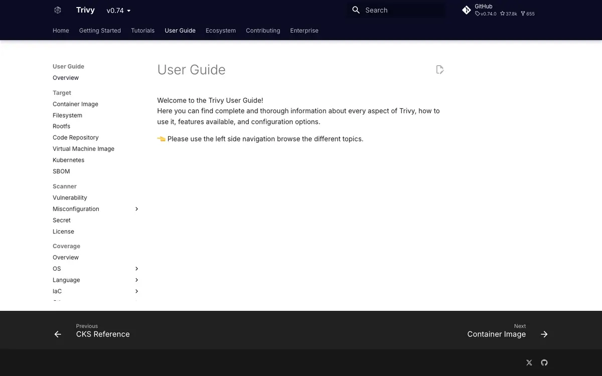This screenshot has width=602, height=376.
Task: Open the v0.74 version dropdown
Action: point(118,11)
